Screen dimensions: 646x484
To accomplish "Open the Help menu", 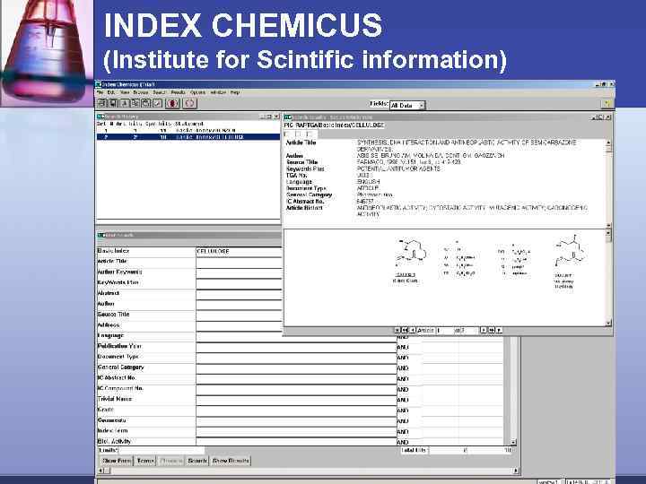I will point(235,92).
